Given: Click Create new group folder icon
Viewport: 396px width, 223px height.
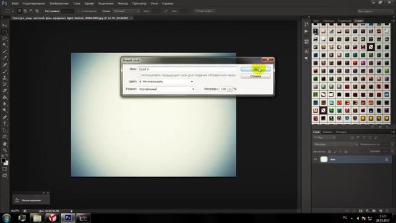Looking at the screenshot, I should click(374, 211).
